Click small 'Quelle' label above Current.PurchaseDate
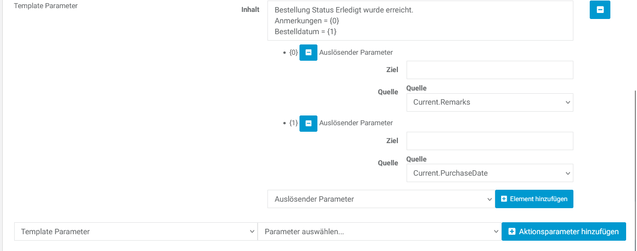This screenshot has height=251, width=637. point(416,159)
